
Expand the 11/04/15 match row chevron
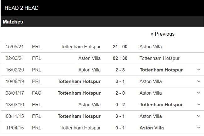pos(199,128)
